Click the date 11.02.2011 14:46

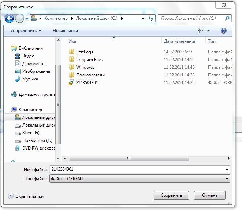click(179, 67)
